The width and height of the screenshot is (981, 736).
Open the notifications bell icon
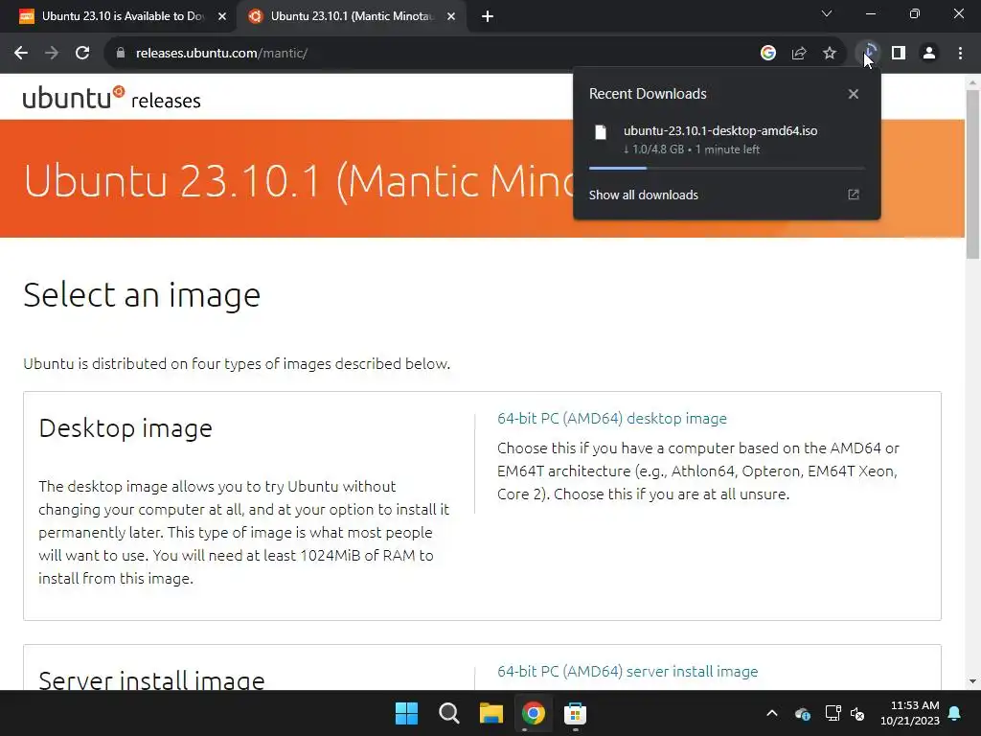coord(955,713)
